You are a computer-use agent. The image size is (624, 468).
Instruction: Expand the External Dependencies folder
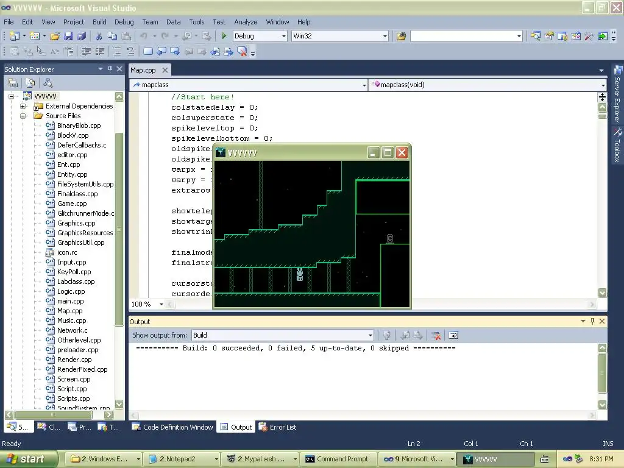click(23, 106)
